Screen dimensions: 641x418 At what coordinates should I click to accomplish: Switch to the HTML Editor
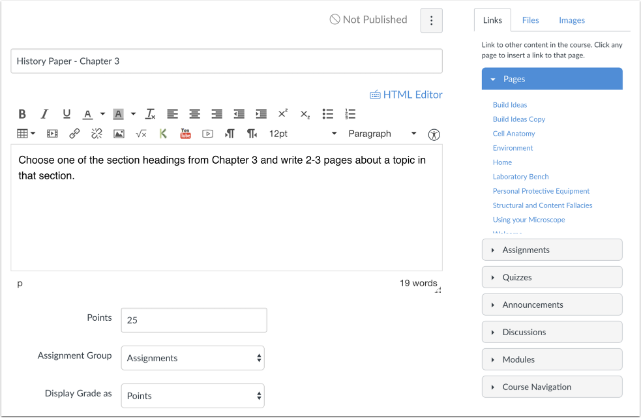pyautogui.click(x=406, y=95)
